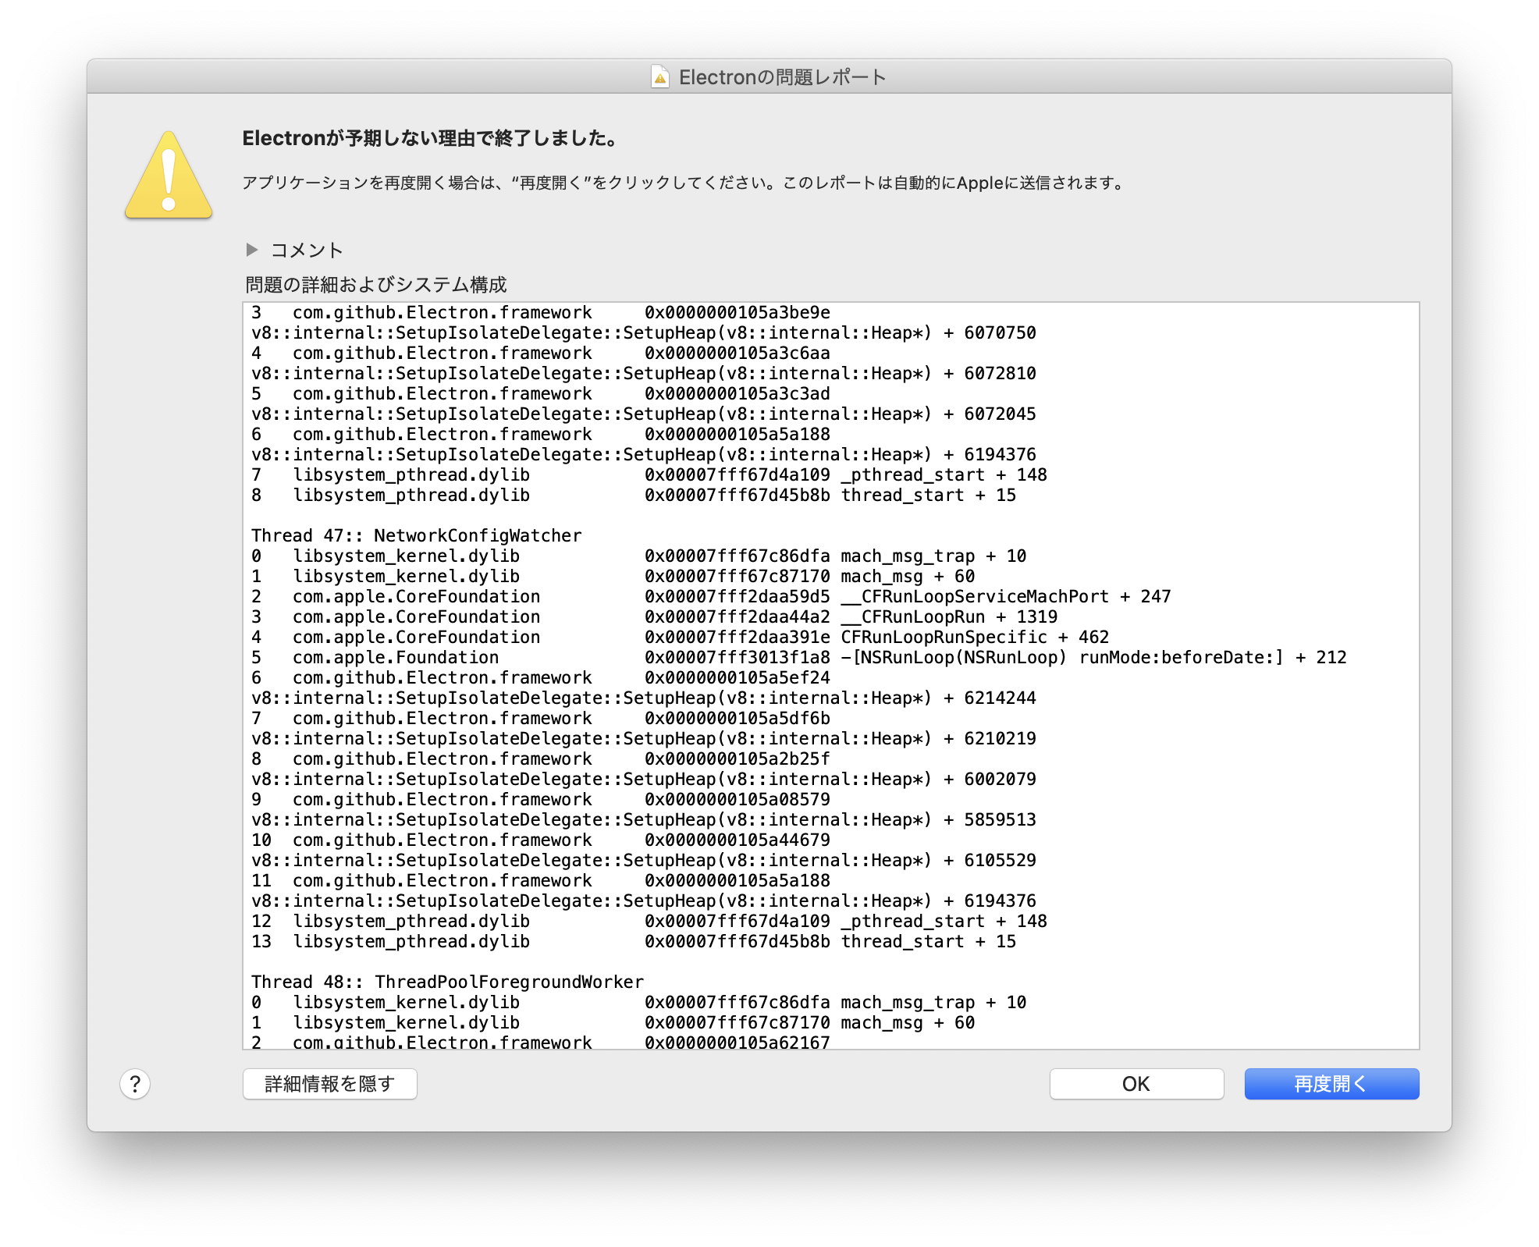Click the document icon in title bar

pos(660,76)
